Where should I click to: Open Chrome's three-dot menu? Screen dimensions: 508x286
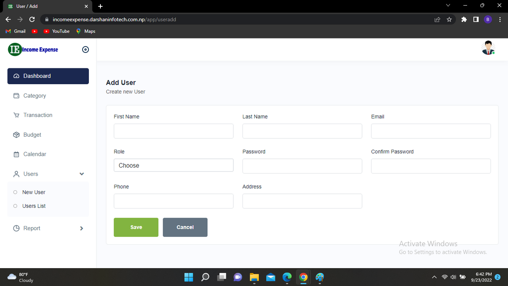click(x=500, y=19)
